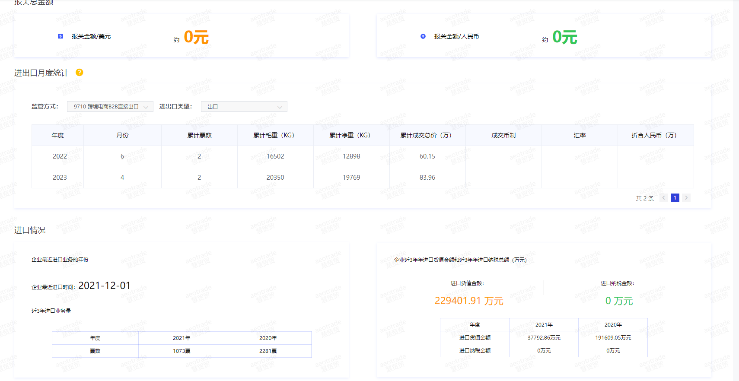Click gross weight value 20350

(275, 178)
